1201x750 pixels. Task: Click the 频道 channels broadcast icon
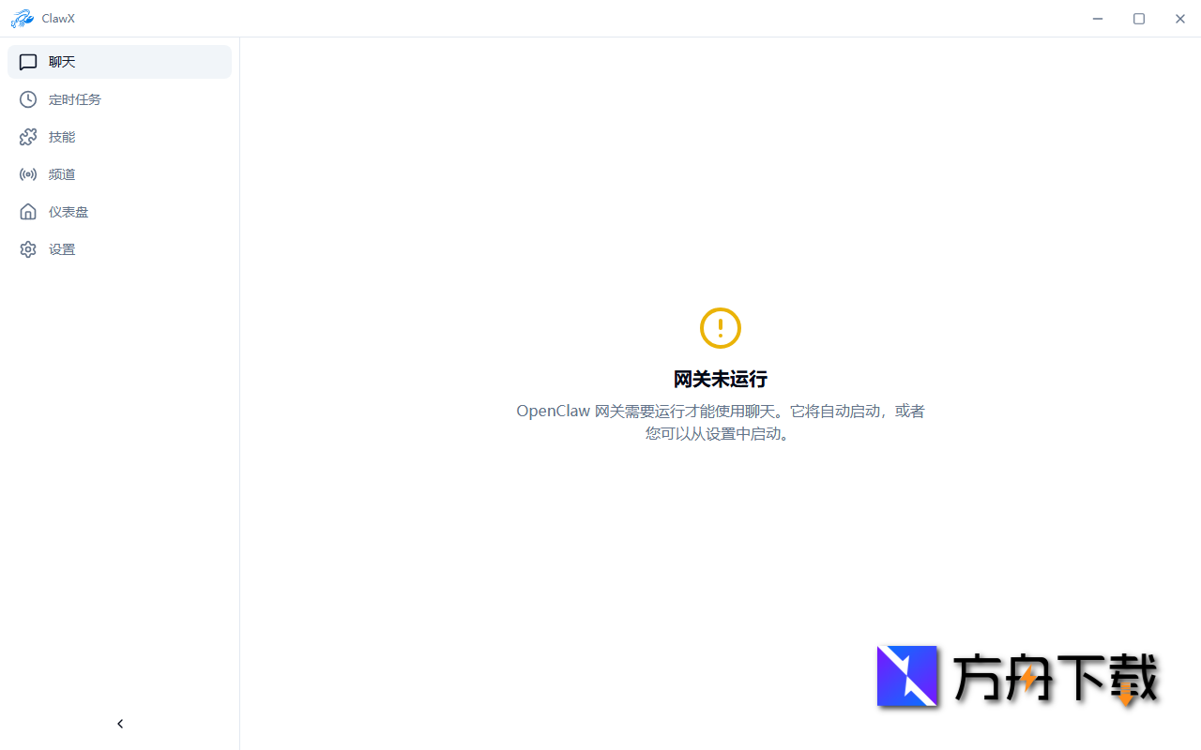coord(28,174)
